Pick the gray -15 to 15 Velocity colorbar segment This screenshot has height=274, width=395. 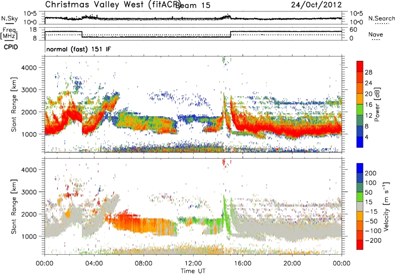pyautogui.click(x=360, y=206)
